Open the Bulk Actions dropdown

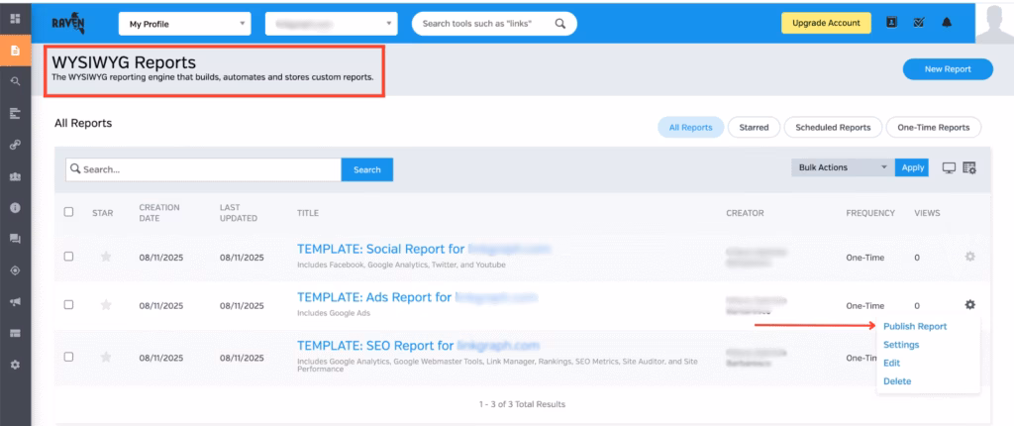tap(843, 168)
